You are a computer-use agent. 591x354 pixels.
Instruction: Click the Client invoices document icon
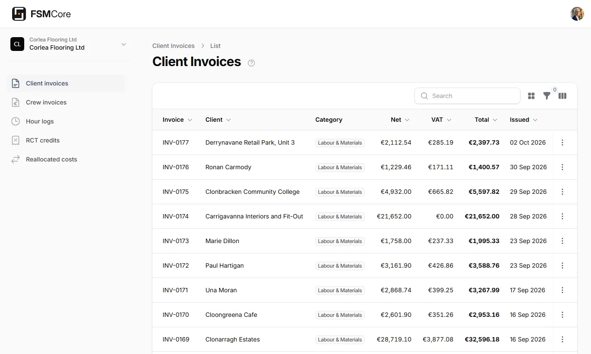(16, 83)
